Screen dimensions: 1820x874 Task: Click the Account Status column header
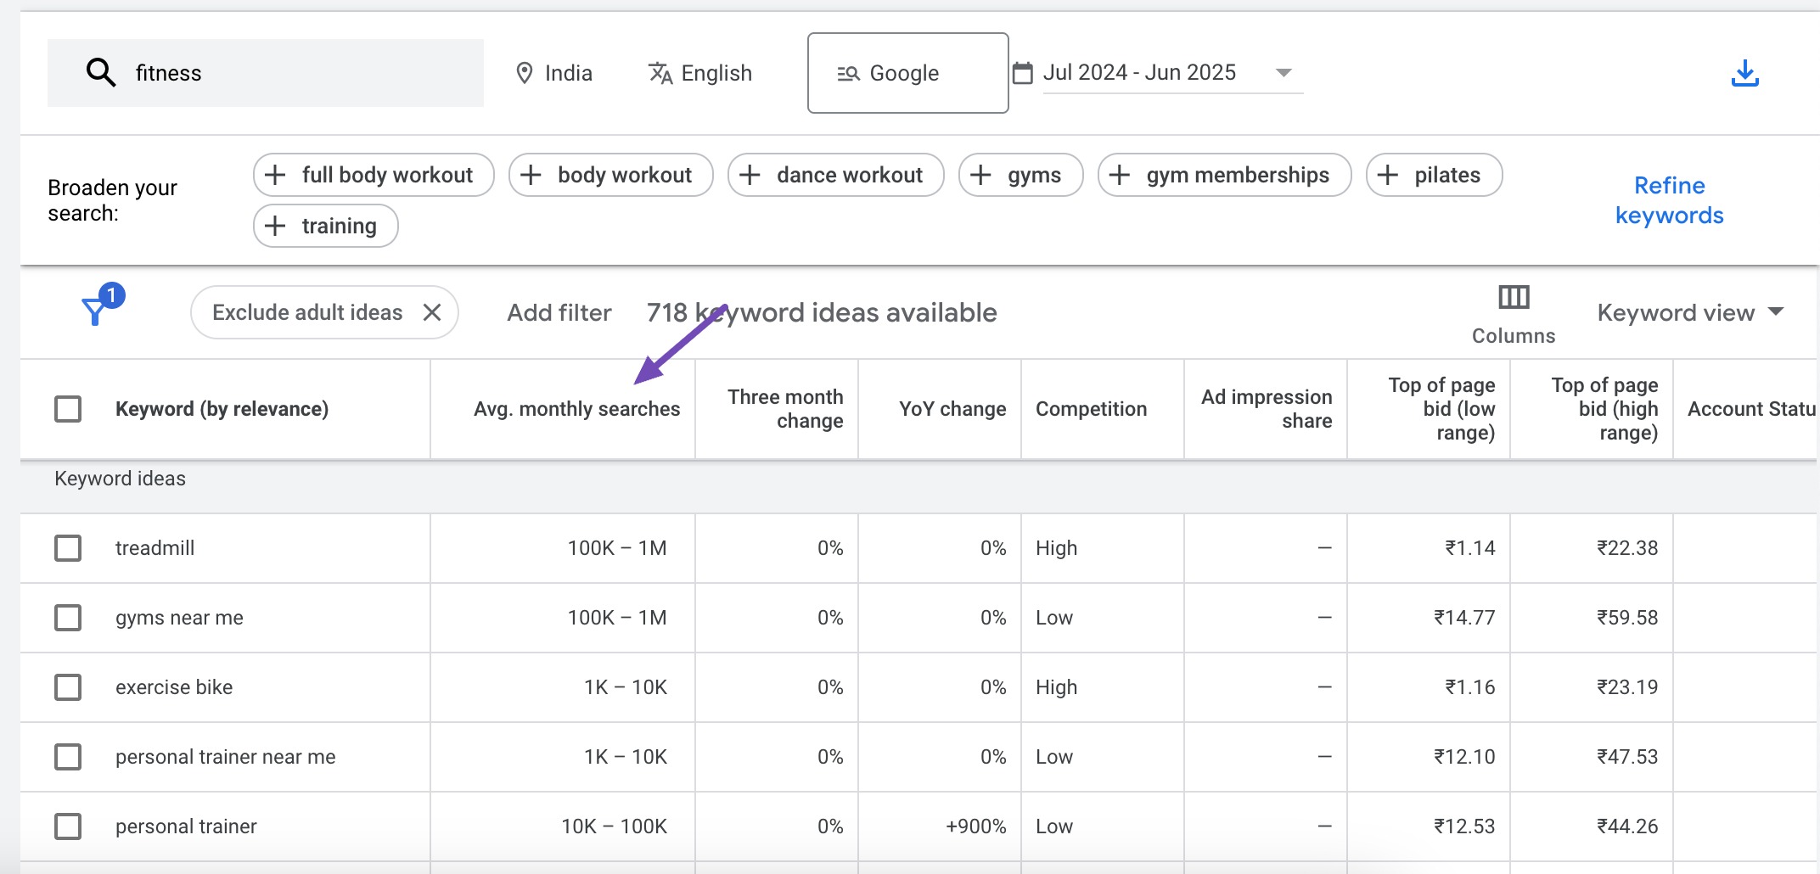[x=1751, y=409]
